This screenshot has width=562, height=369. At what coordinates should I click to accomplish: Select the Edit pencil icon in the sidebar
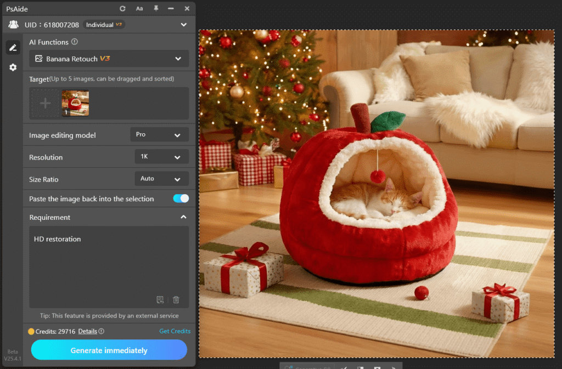click(13, 47)
